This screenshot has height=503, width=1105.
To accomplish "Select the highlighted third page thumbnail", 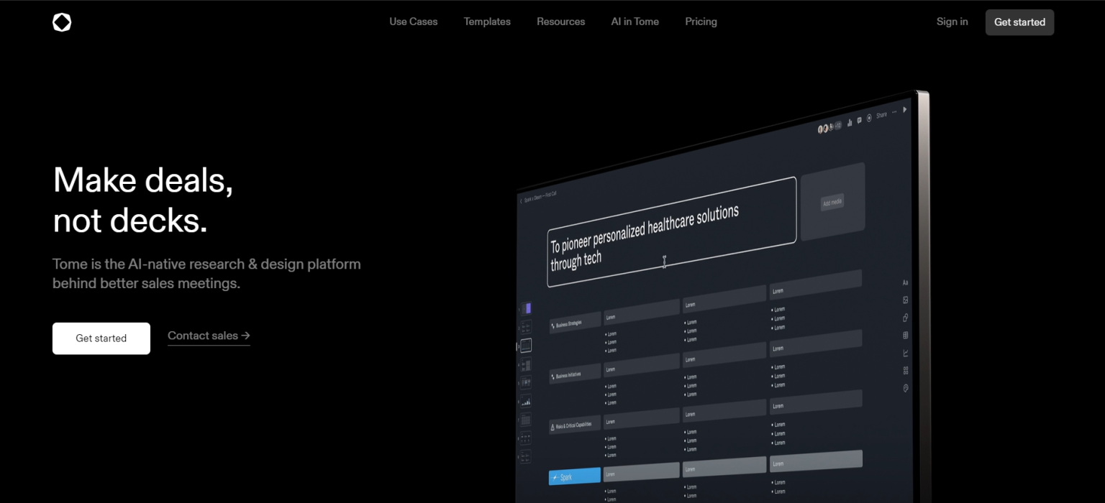I will pyautogui.click(x=526, y=346).
